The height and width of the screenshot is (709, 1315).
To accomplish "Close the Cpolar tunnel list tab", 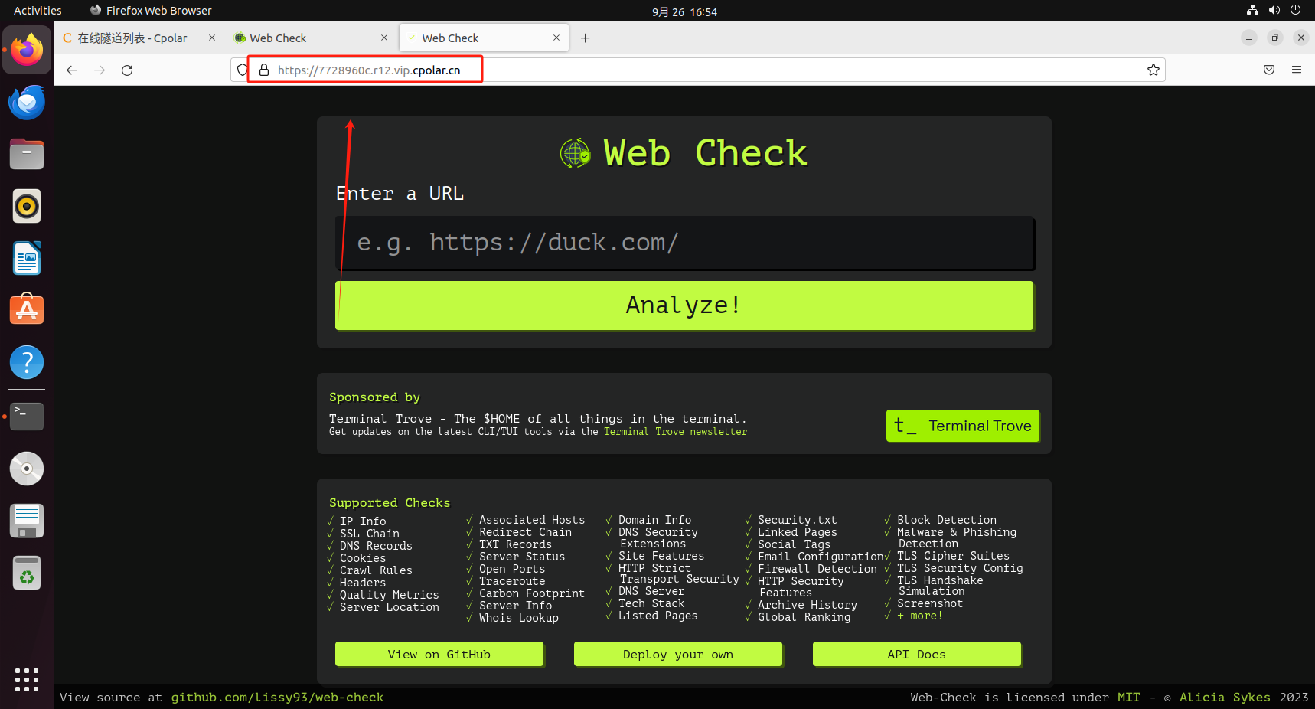I will tap(212, 38).
